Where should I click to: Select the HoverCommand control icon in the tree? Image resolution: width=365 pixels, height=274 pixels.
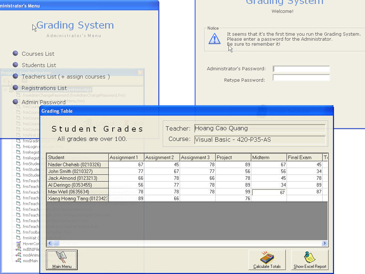[19, 244]
